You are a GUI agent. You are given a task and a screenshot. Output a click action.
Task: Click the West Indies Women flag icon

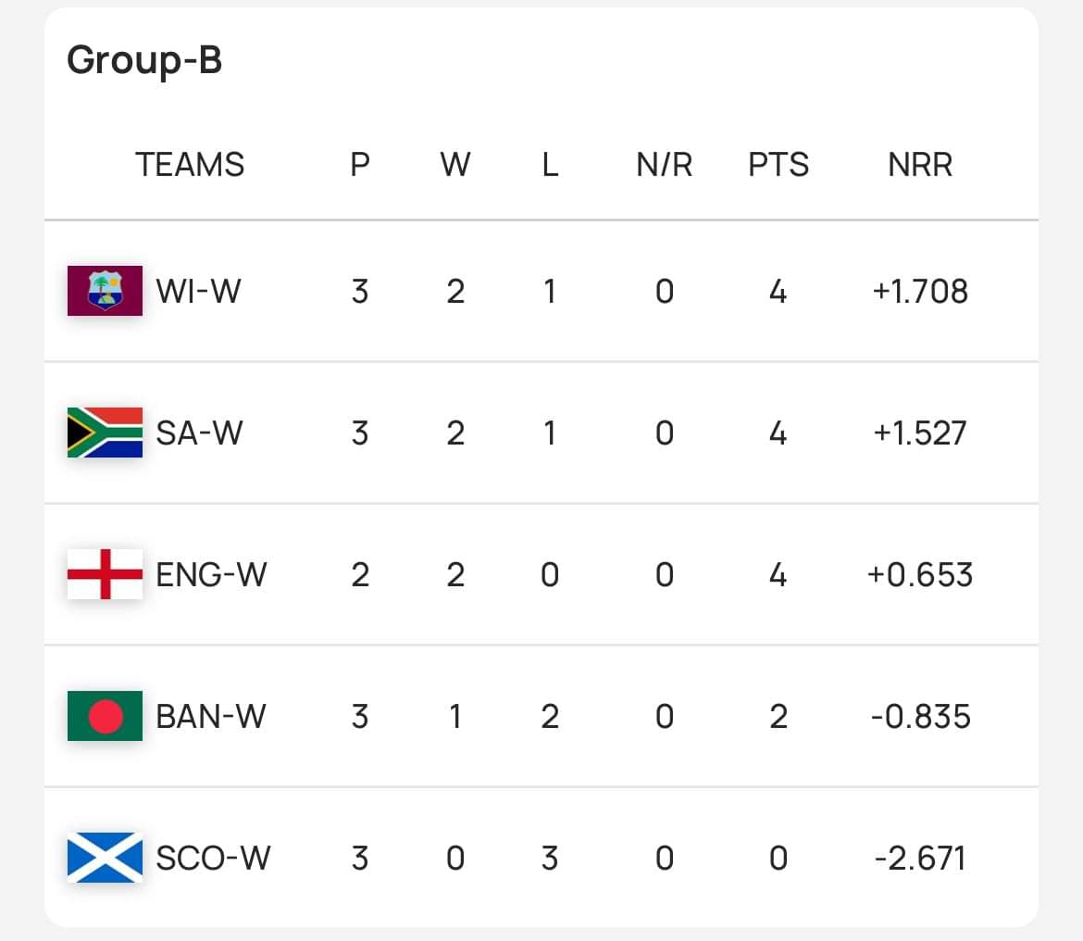click(105, 291)
